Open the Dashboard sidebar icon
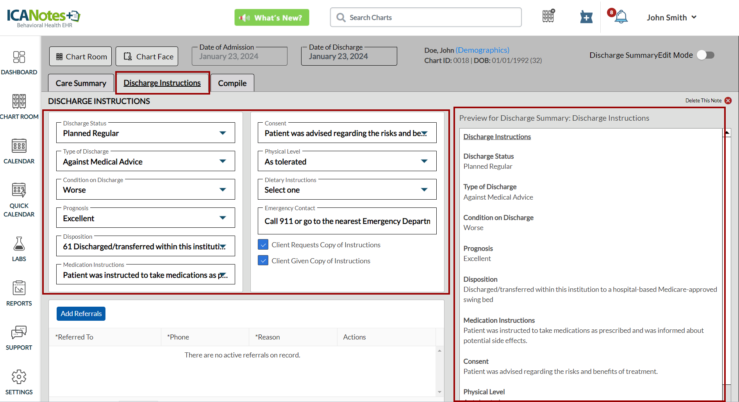This screenshot has width=739, height=402. tap(19, 57)
